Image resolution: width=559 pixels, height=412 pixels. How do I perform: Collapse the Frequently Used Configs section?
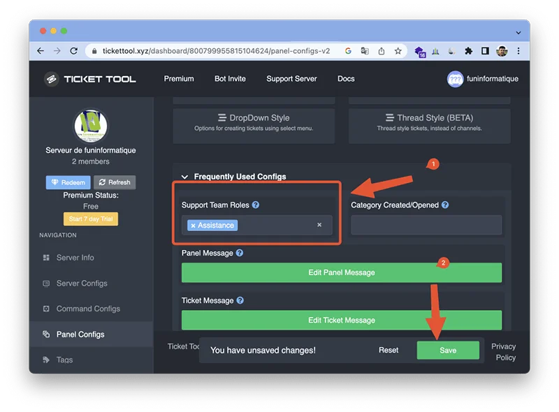point(184,176)
